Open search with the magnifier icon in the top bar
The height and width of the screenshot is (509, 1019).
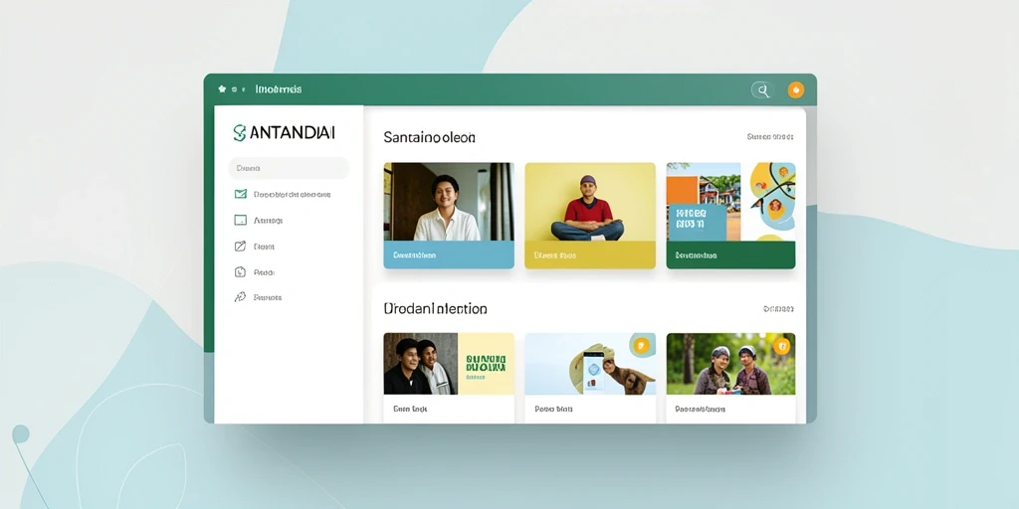[x=763, y=90]
